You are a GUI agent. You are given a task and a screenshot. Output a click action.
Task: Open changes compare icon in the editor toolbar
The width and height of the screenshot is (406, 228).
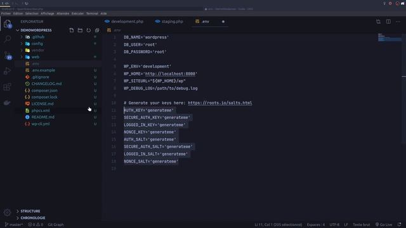tap(378, 22)
